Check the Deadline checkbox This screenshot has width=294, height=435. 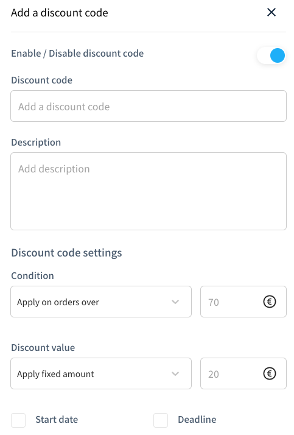click(161, 420)
